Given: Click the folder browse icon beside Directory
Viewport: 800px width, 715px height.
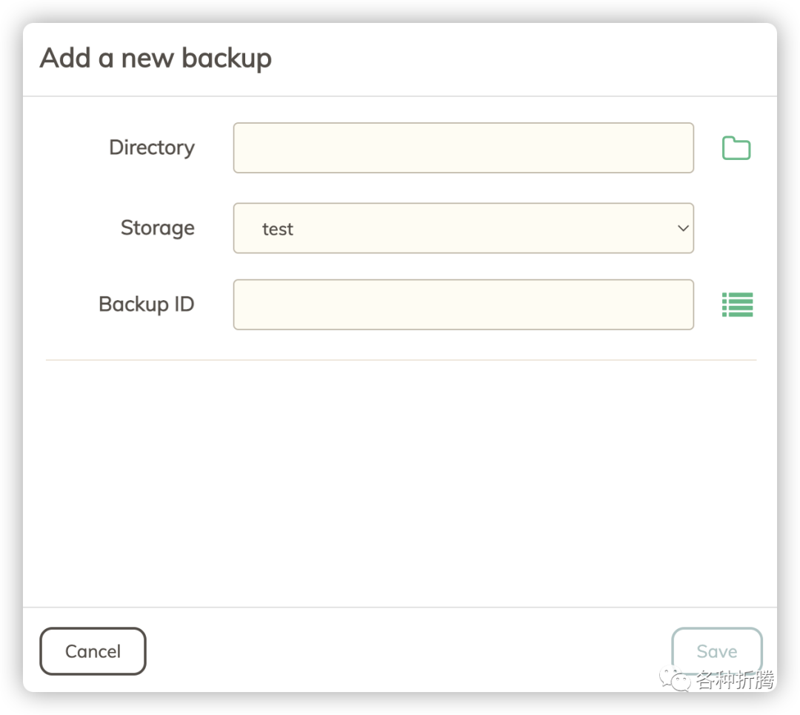Looking at the screenshot, I should pos(736,148).
